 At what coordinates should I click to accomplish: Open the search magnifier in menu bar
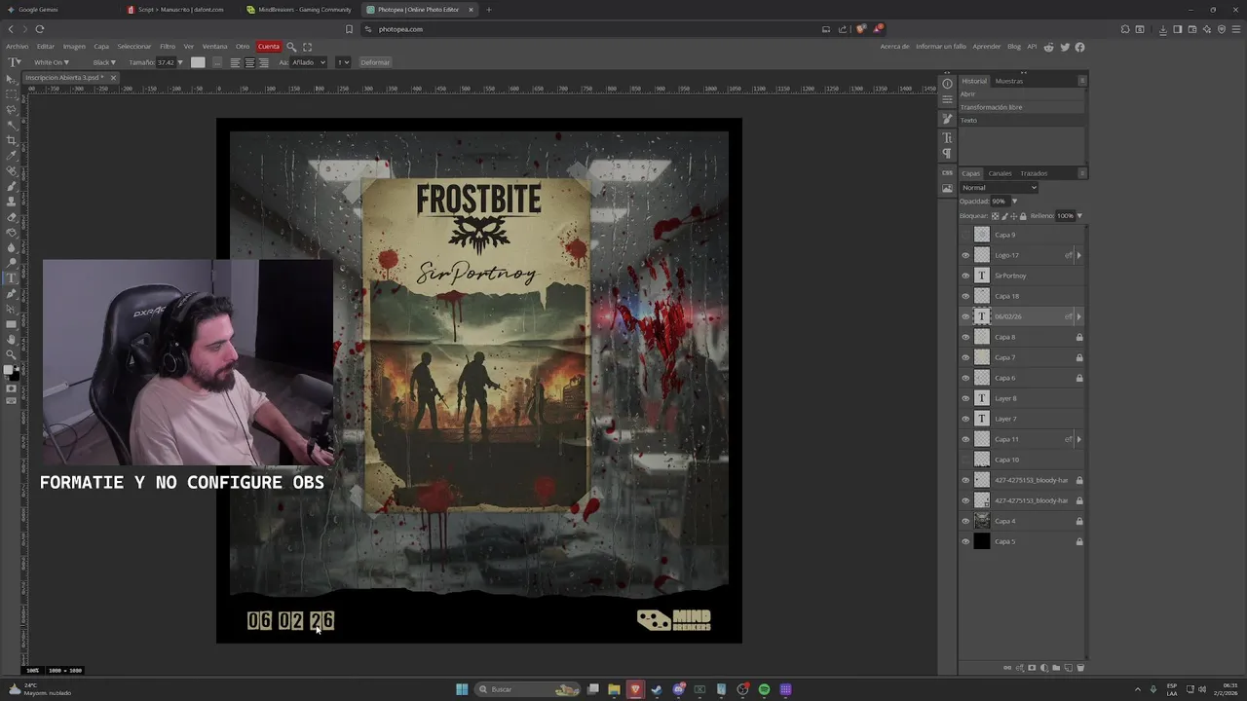tap(291, 47)
